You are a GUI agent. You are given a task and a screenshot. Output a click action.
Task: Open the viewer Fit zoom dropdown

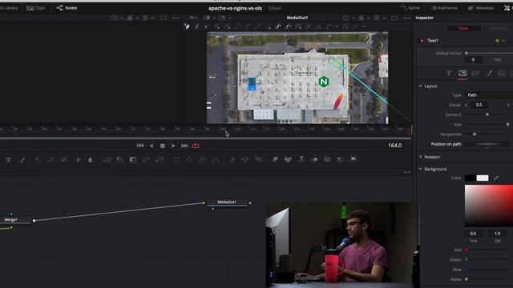[193, 18]
